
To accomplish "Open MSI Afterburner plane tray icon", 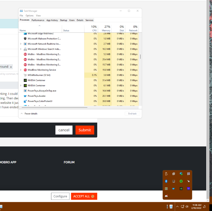I will (188, 181).
